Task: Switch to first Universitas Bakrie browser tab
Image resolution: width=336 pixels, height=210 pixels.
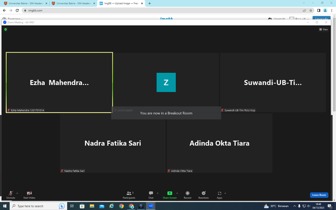Action: [x=26, y=3]
